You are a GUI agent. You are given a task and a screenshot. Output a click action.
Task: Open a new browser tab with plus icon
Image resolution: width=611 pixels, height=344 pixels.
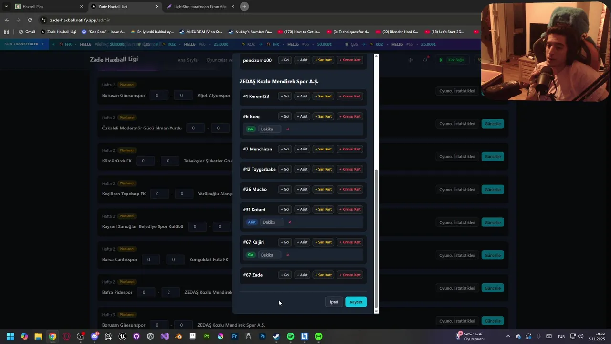(244, 7)
